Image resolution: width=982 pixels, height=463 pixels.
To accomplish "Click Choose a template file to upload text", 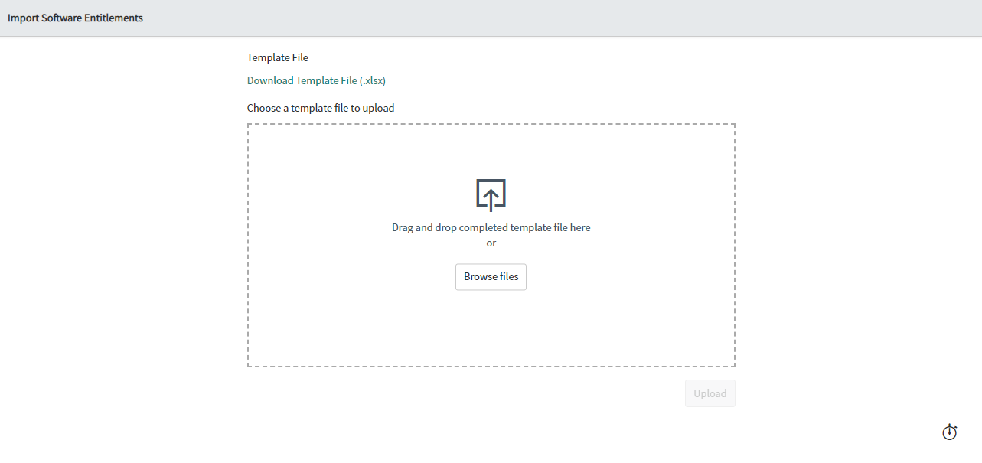I will pyautogui.click(x=320, y=107).
